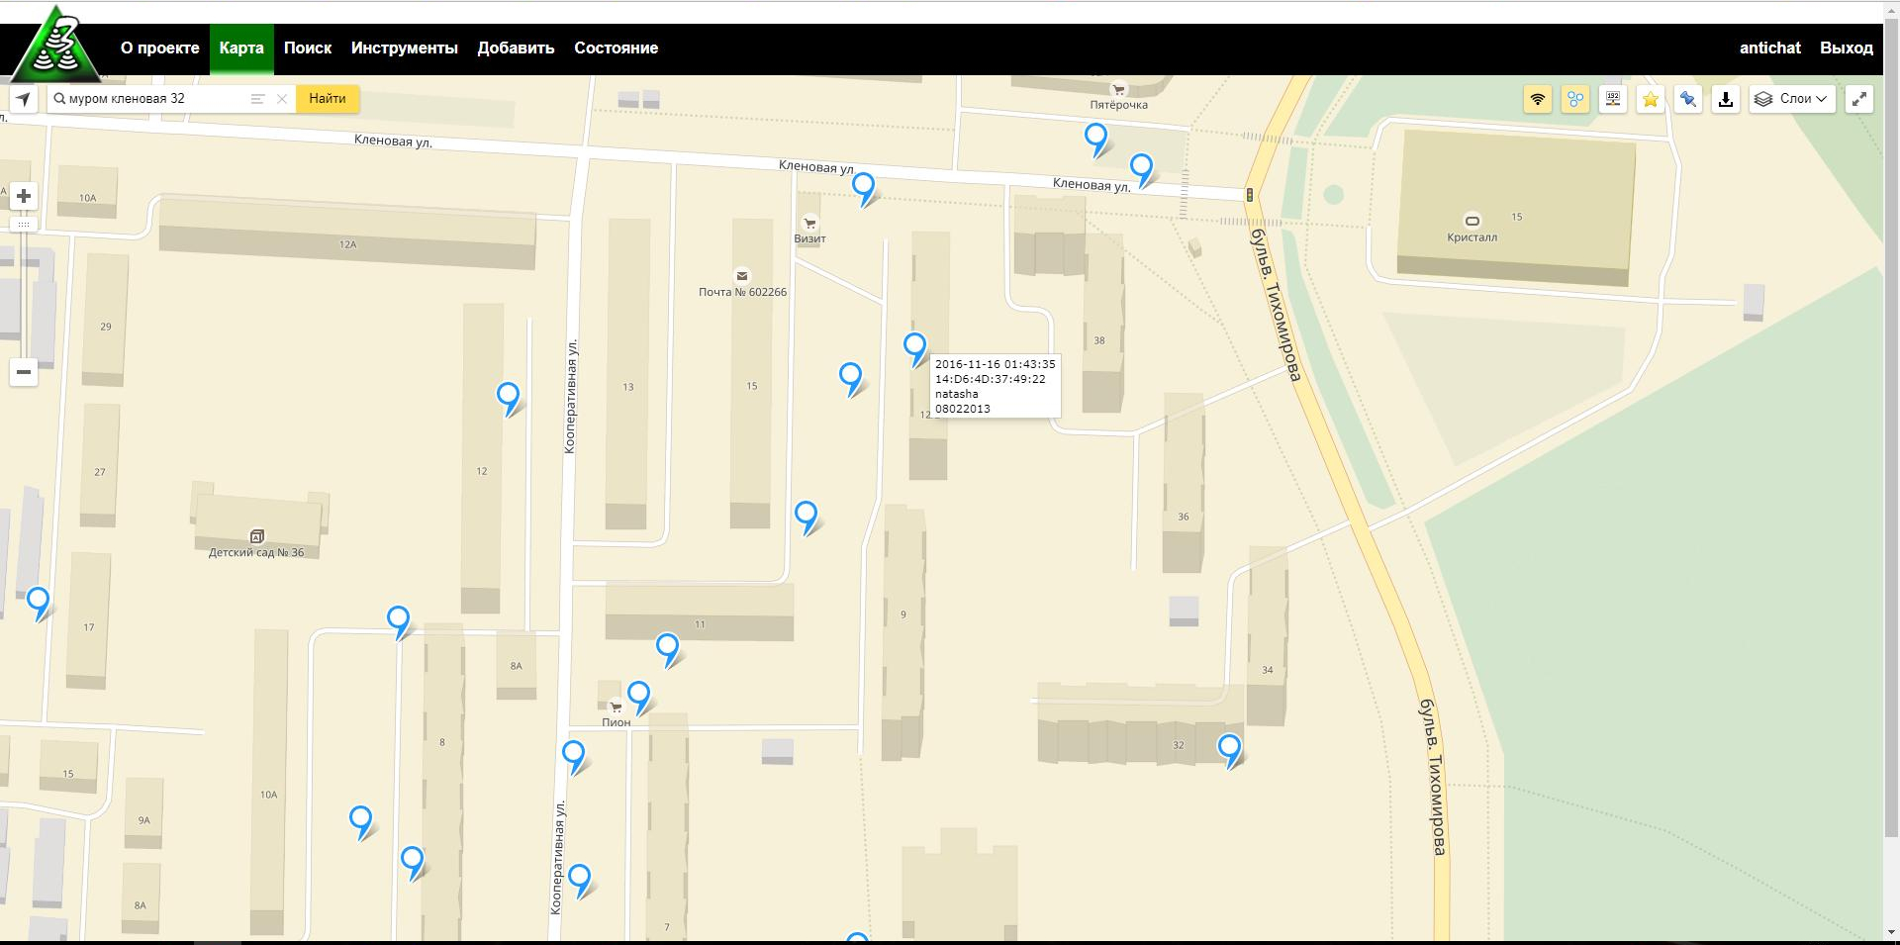This screenshot has height=945, width=1900.
Task: Click the map marker near building 32
Action: tap(1229, 748)
